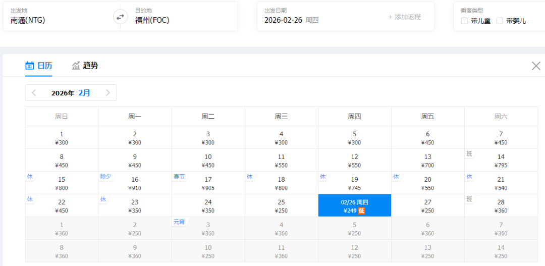Viewport: 545px width, 266px height.
Task: Click 添加返程 to add return trip
Action: 404,17
